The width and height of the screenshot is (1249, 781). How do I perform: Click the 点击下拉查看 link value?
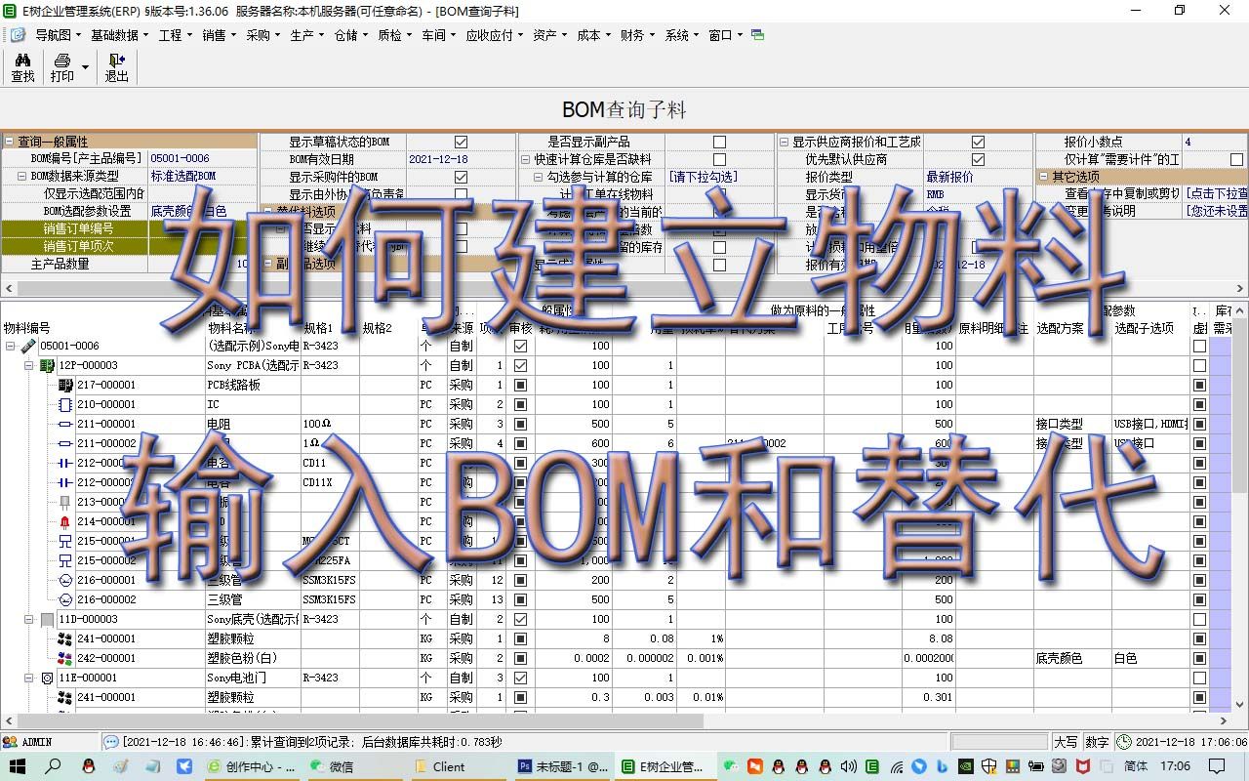click(x=1216, y=194)
